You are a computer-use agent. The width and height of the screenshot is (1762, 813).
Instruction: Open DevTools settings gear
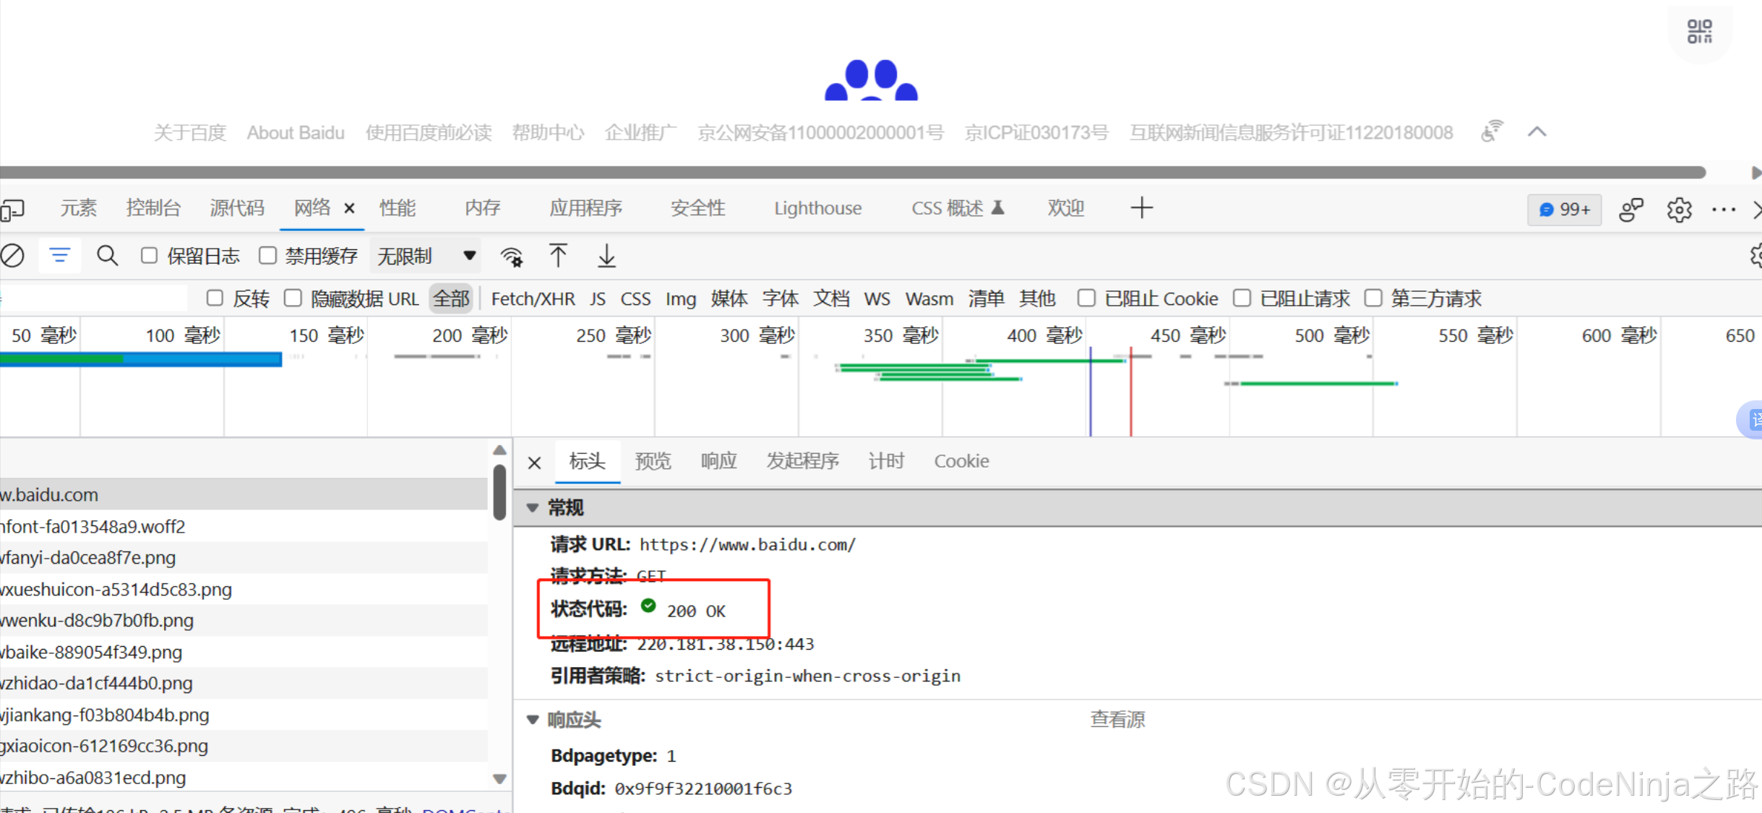pyautogui.click(x=1679, y=209)
